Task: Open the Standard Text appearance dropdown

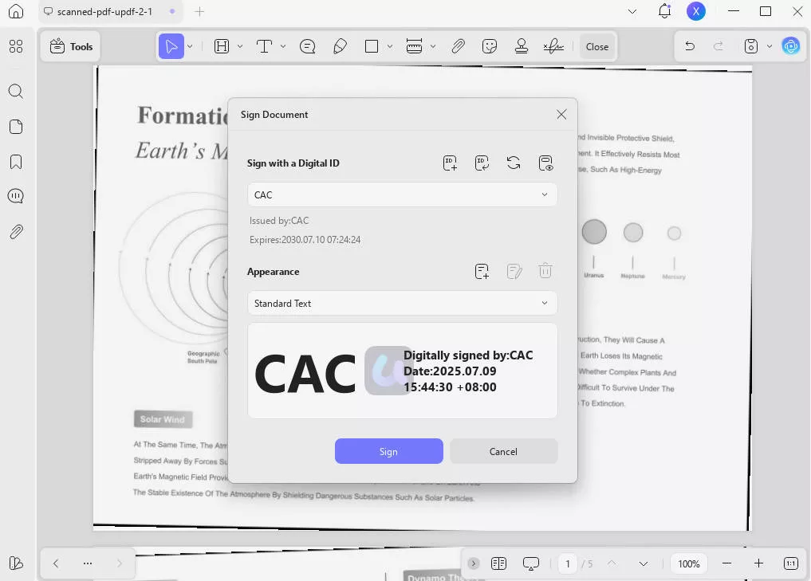Action: point(403,304)
